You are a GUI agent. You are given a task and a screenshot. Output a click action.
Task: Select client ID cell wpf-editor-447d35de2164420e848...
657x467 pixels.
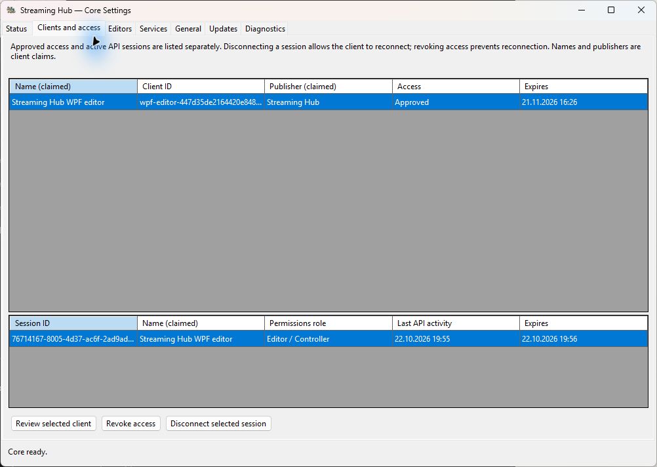[201, 102]
